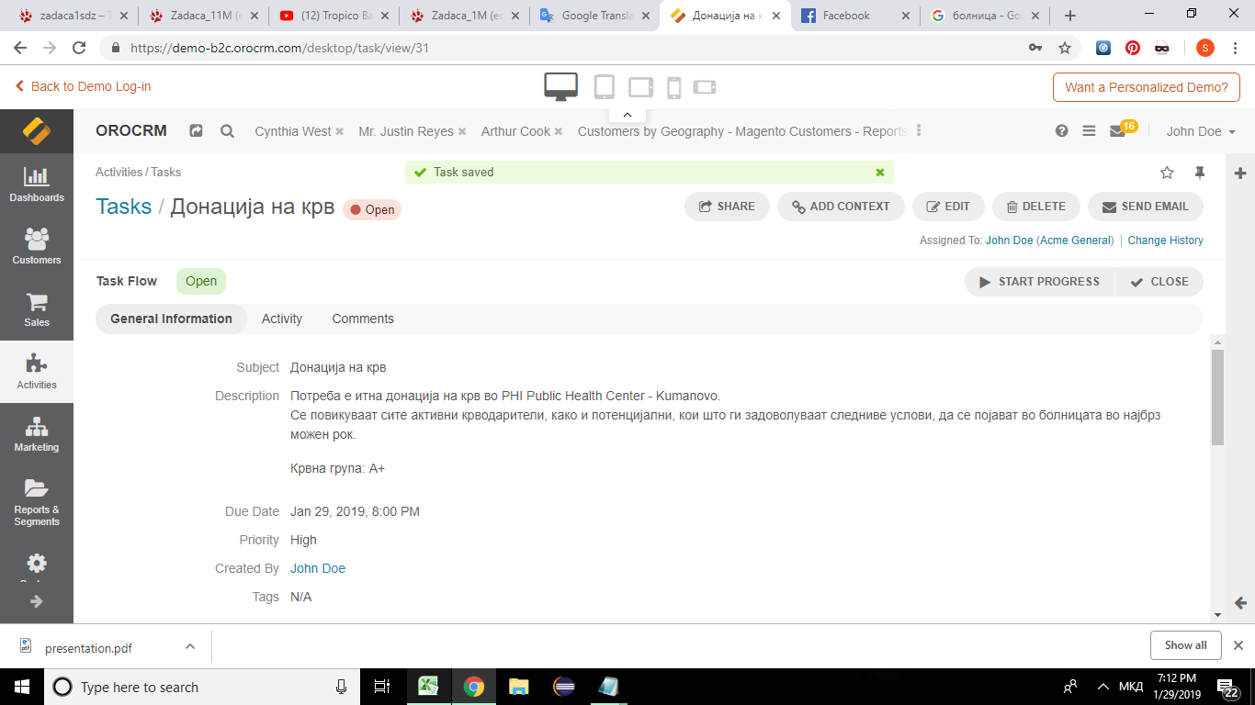Open the Marketing sidebar icon

pyautogui.click(x=37, y=434)
